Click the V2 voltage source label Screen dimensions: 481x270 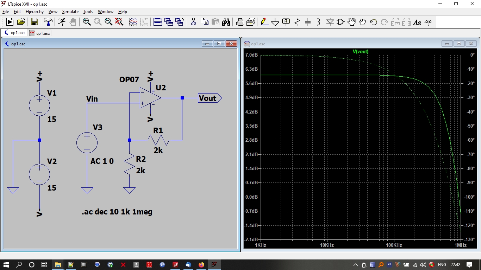[52, 161]
